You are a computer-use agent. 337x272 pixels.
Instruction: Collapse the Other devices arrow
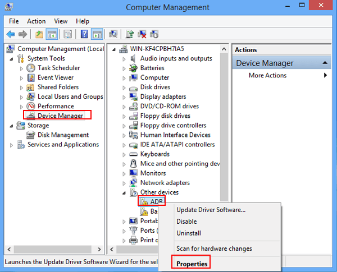click(x=124, y=193)
